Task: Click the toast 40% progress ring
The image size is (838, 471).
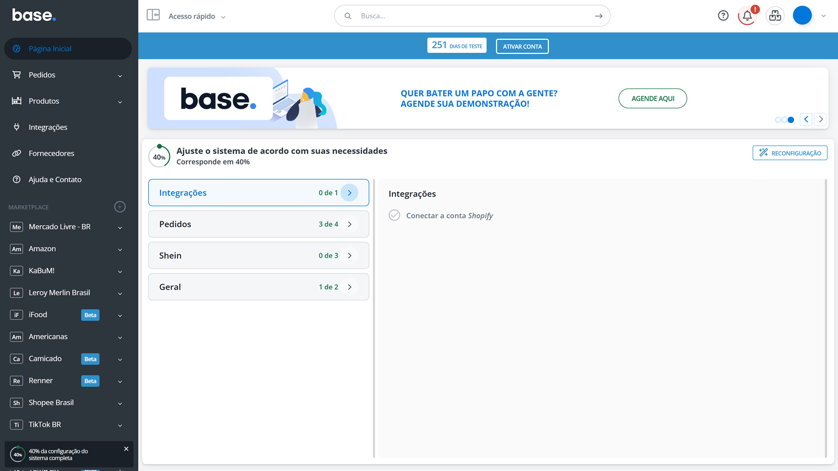Action: pyautogui.click(x=17, y=454)
